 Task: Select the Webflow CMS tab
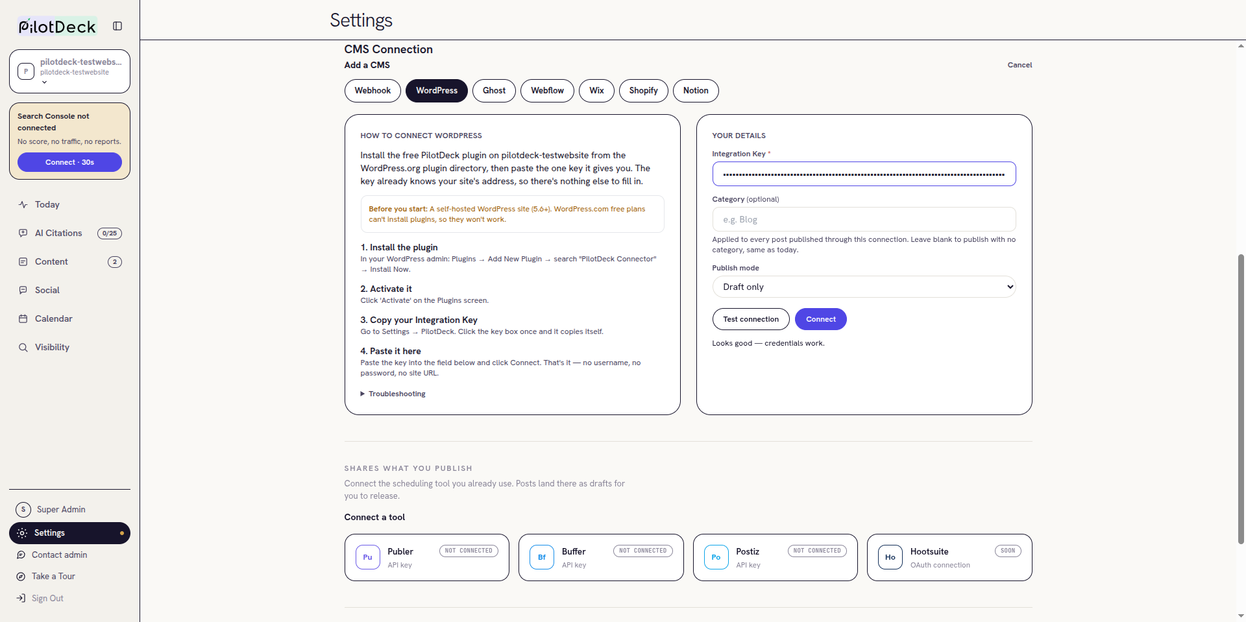point(547,91)
